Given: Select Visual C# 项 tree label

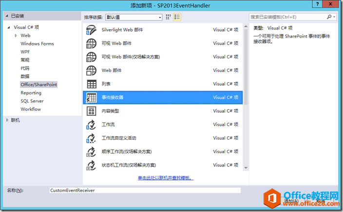Looking at the screenshot, I should click(26, 27).
